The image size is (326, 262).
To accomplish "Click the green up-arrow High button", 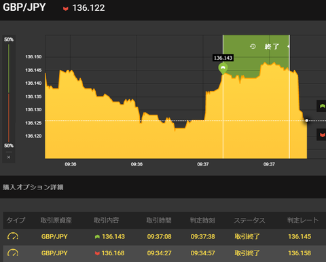I will [321, 106].
